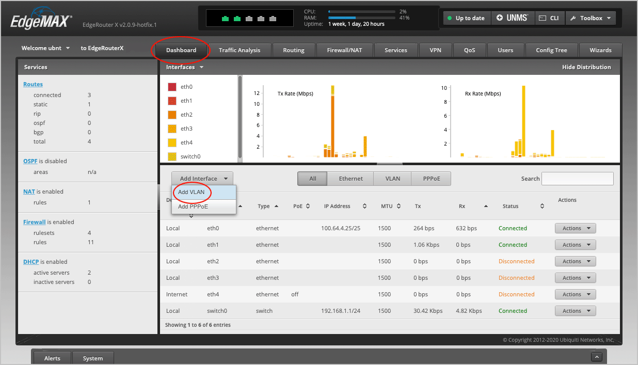Open the Actions dropdown for switch0
The height and width of the screenshot is (365, 638).
[575, 311]
